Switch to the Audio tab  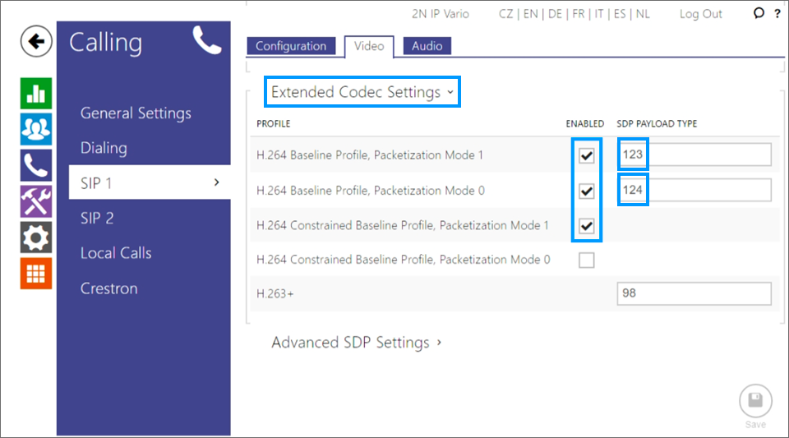pyautogui.click(x=427, y=46)
